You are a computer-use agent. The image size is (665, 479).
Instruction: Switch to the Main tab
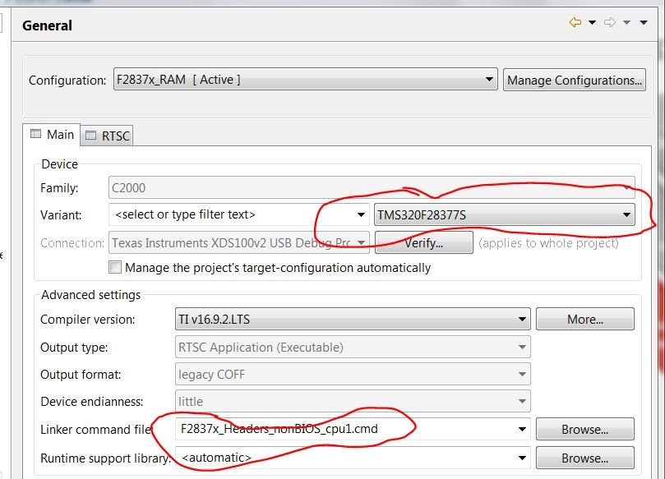point(52,135)
